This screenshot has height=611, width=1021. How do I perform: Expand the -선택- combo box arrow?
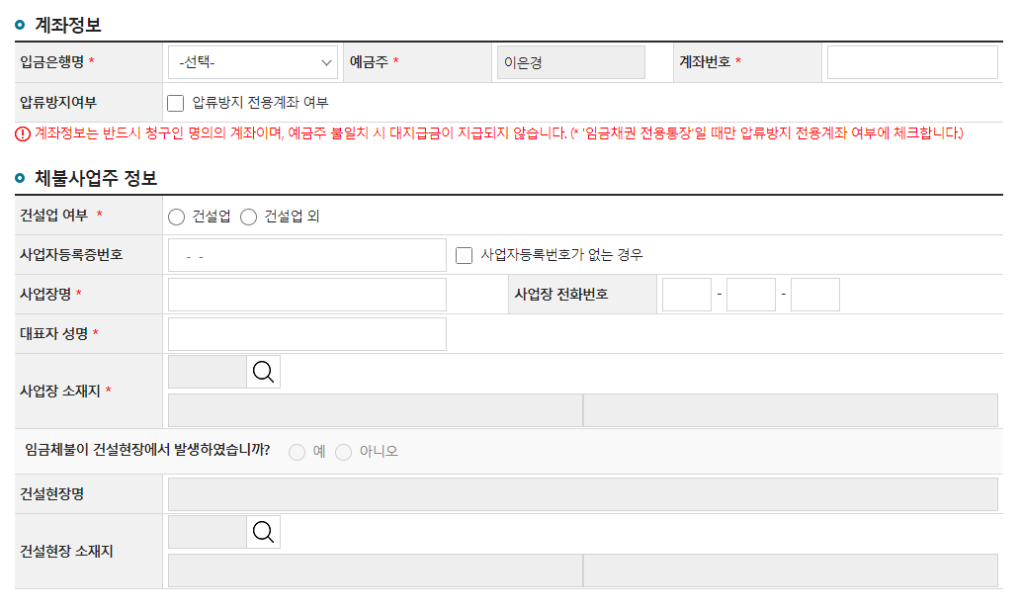click(x=327, y=61)
